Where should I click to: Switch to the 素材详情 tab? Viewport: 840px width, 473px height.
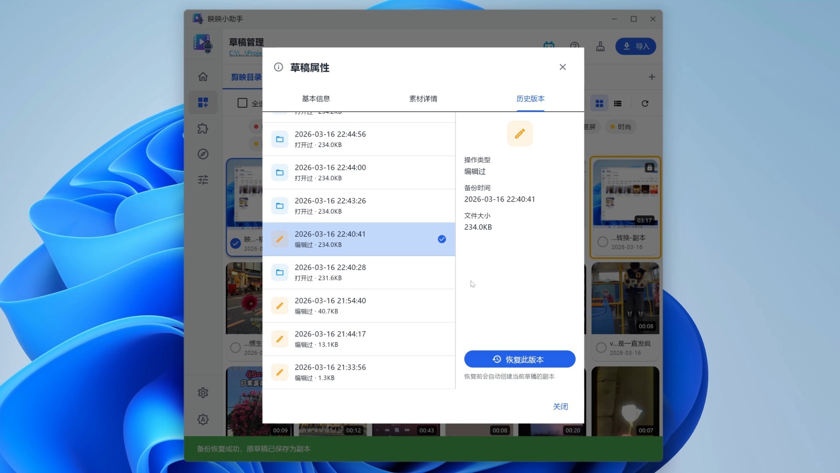423,99
